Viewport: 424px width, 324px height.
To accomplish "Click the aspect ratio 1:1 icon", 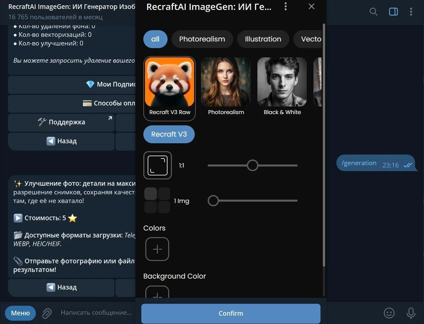I will point(158,165).
